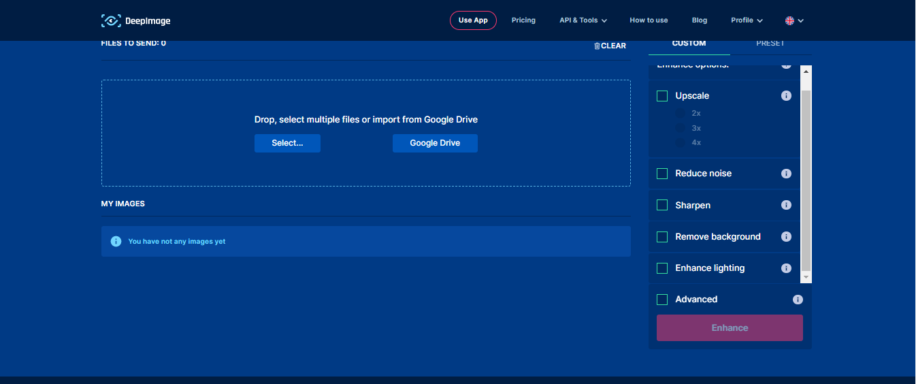Switch to the Preset tab

pyautogui.click(x=770, y=44)
